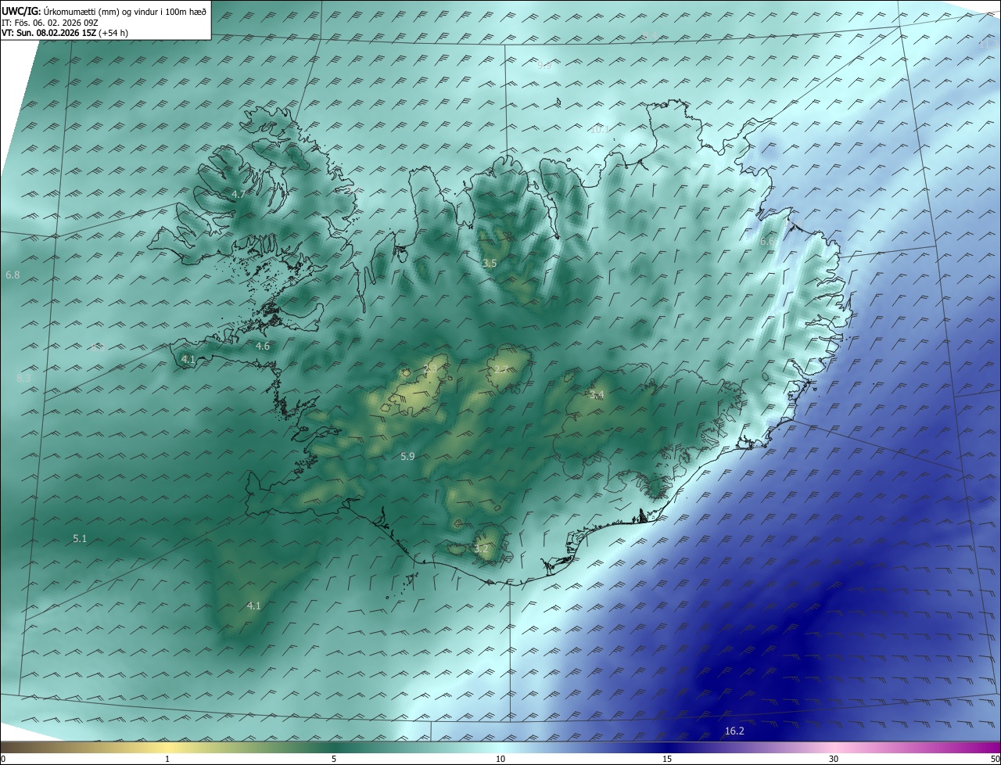This screenshot has height=765, width=1001.
Task: Click the 1 tick on the color scale
Action: click(167, 760)
